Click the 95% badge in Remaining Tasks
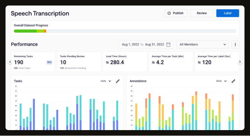The height and width of the screenshot is (136, 250). tap(49, 62)
